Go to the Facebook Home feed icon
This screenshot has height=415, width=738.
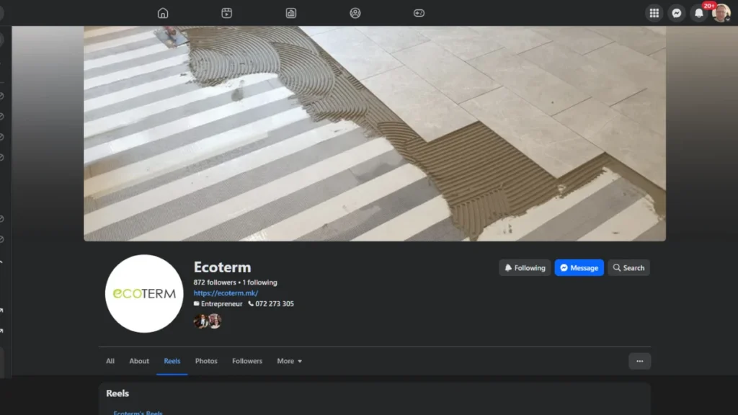(163, 13)
